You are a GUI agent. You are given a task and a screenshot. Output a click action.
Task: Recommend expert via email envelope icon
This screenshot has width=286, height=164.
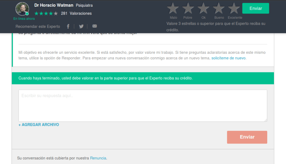[x=94, y=27]
